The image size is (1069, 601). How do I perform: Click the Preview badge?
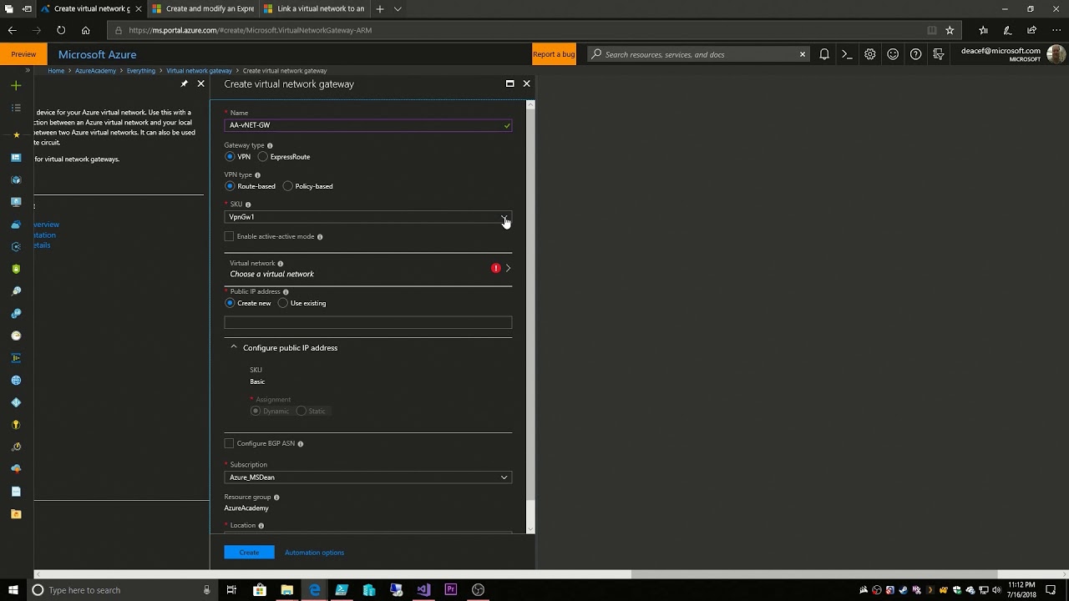pyautogui.click(x=23, y=54)
